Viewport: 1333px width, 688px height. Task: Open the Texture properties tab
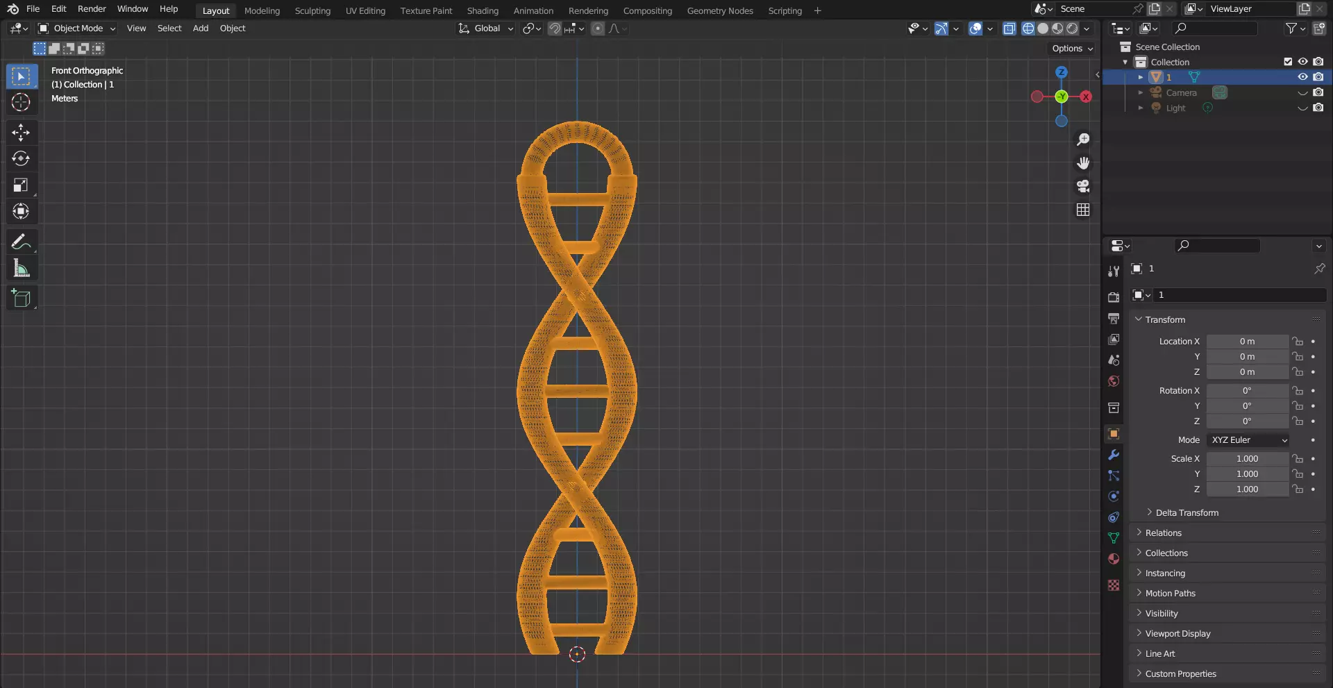click(1114, 585)
